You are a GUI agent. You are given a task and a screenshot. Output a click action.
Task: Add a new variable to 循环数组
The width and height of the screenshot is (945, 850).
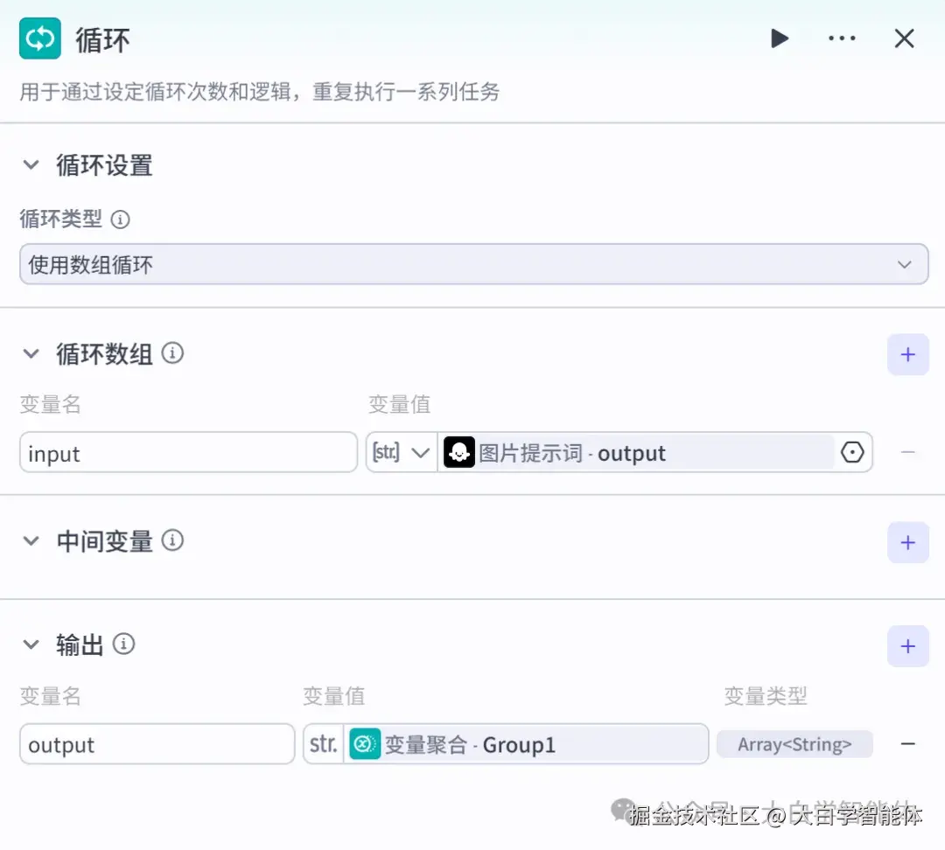(908, 354)
